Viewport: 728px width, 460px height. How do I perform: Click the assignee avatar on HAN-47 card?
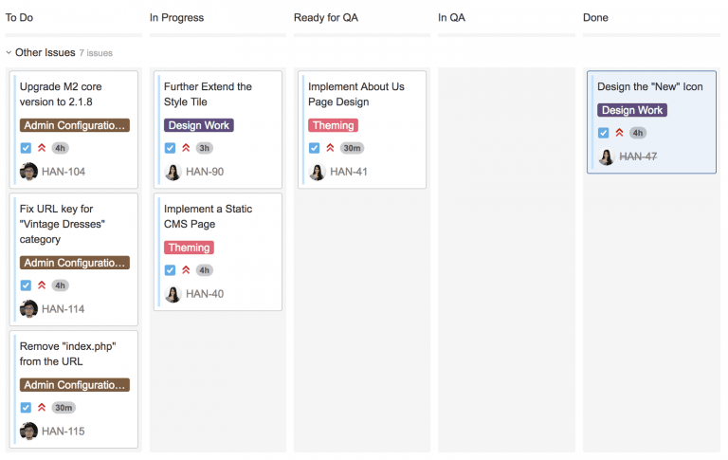pyautogui.click(x=606, y=156)
